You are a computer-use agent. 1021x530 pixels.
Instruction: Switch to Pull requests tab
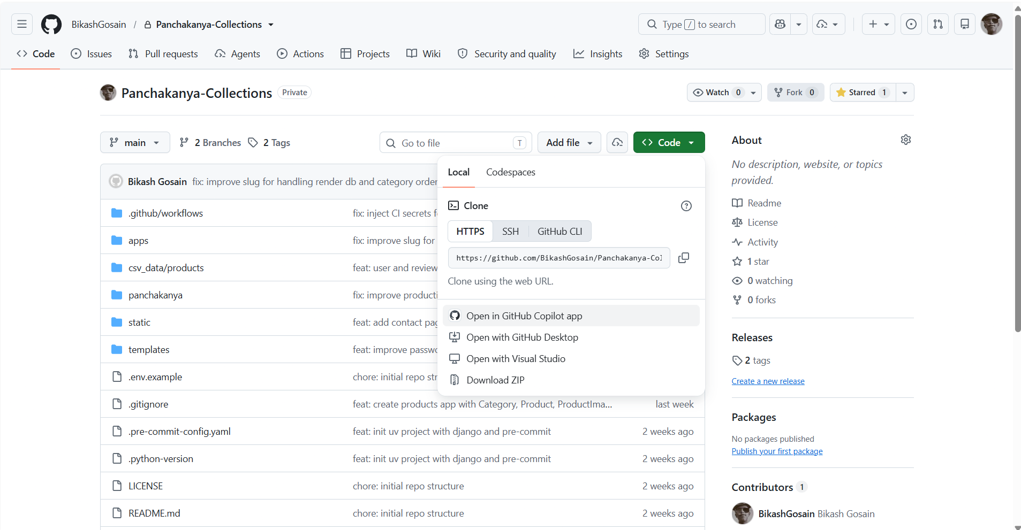click(x=163, y=53)
